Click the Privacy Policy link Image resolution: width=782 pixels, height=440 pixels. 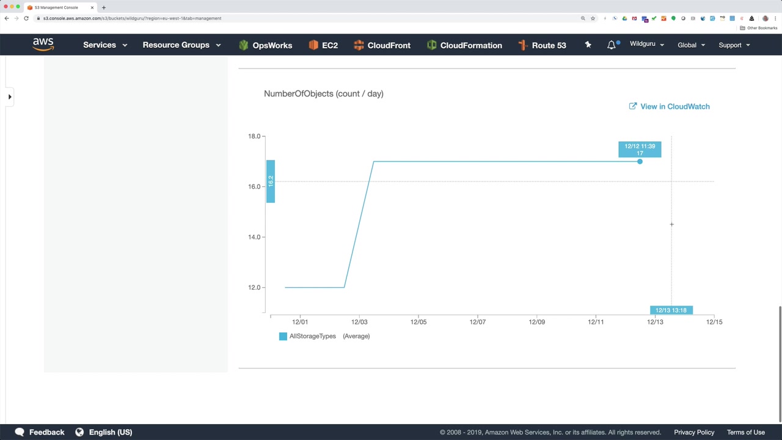[694, 432]
